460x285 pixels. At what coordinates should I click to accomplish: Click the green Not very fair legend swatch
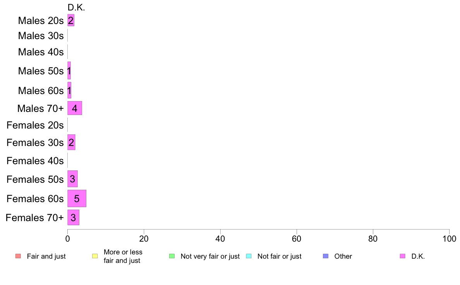pyautogui.click(x=172, y=256)
